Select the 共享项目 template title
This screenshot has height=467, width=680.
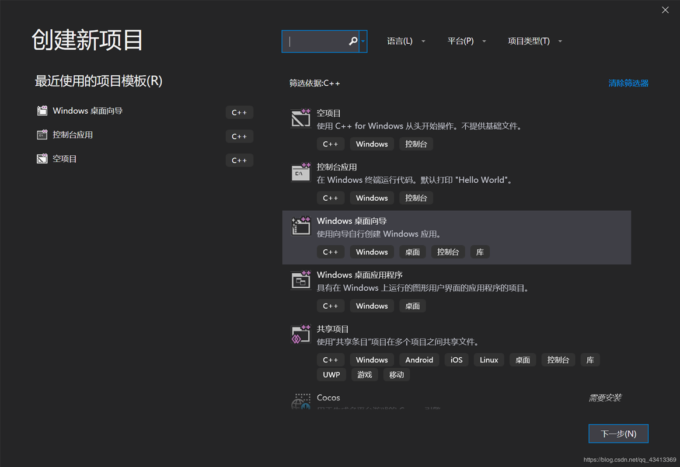pyautogui.click(x=333, y=329)
